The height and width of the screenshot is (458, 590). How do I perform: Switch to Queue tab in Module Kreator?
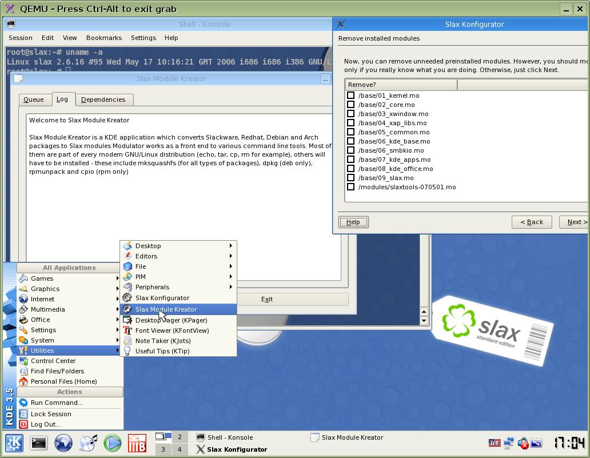pos(34,99)
